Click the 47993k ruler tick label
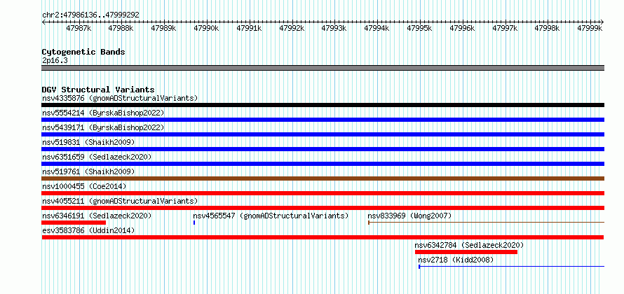Image resolution: width=624 pixels, height=294 pixels. (x=334, y=28)
